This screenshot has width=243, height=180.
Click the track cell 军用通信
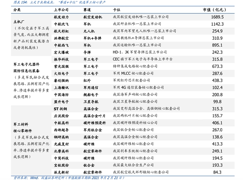(91, 88)
